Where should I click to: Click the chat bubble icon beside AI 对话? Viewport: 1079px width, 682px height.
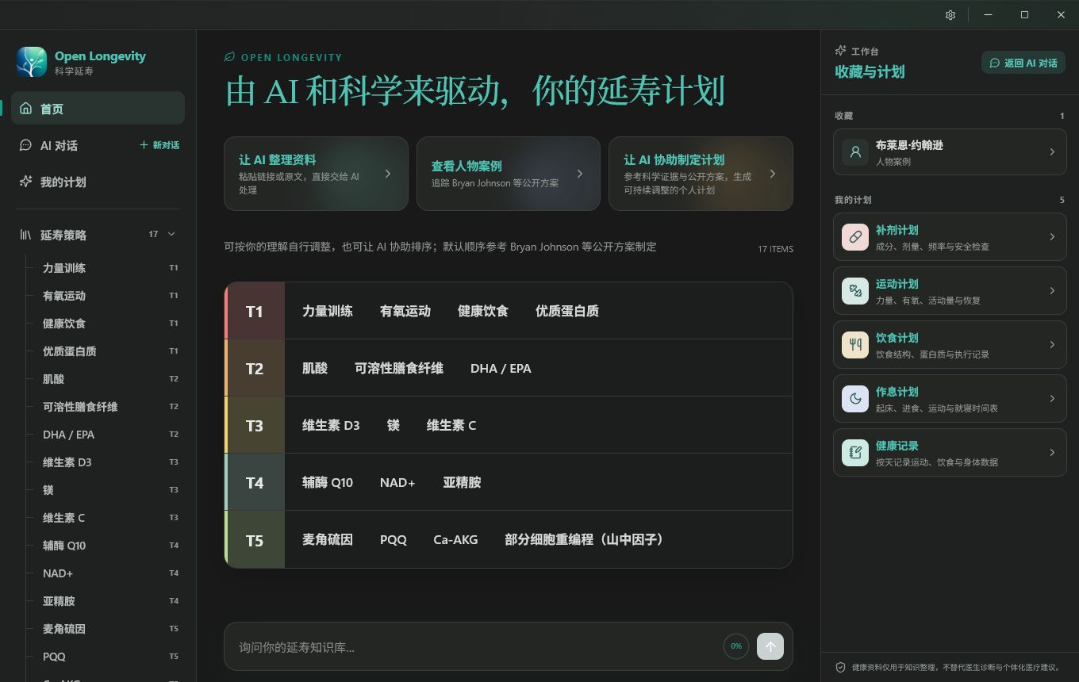pyautogui.click(x=26, y=145)
